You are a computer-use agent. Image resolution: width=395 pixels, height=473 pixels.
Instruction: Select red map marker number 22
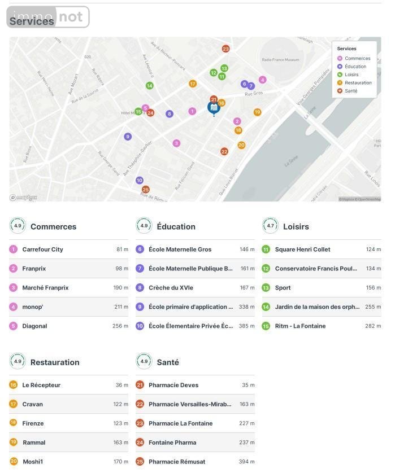click(x=224, y=151)
